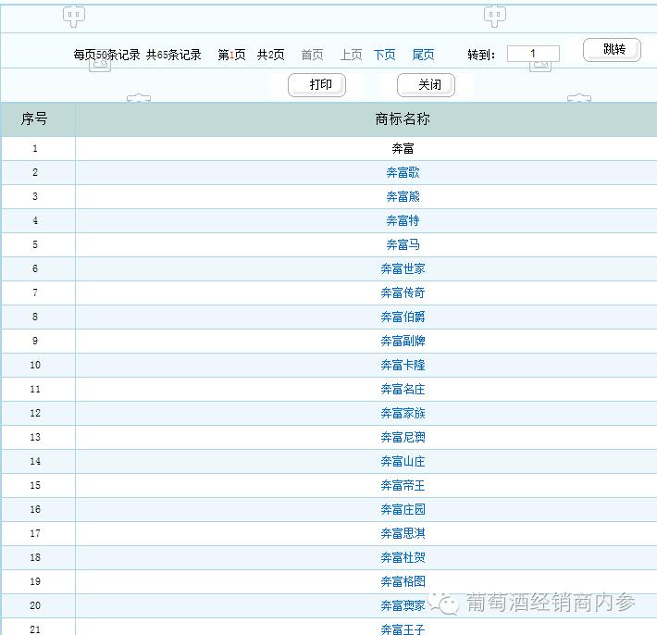Open trademark 奔富熊
Screen dimensions: 657x635
tap(403, 196)
